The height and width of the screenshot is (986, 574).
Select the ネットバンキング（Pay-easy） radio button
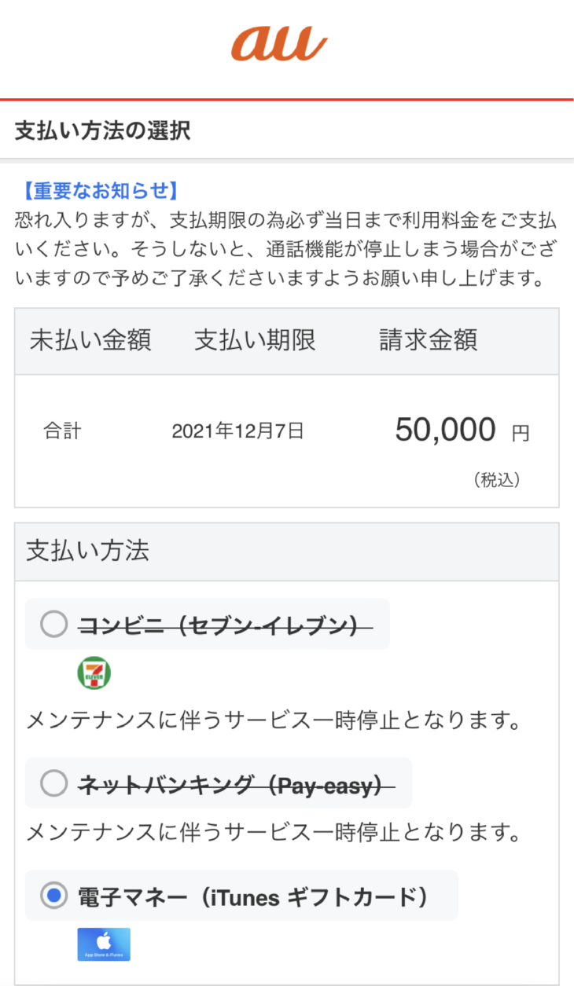(54, 783)
